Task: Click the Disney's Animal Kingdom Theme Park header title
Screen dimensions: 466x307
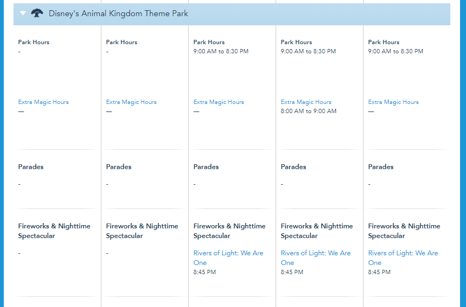Action: (118, 13)
